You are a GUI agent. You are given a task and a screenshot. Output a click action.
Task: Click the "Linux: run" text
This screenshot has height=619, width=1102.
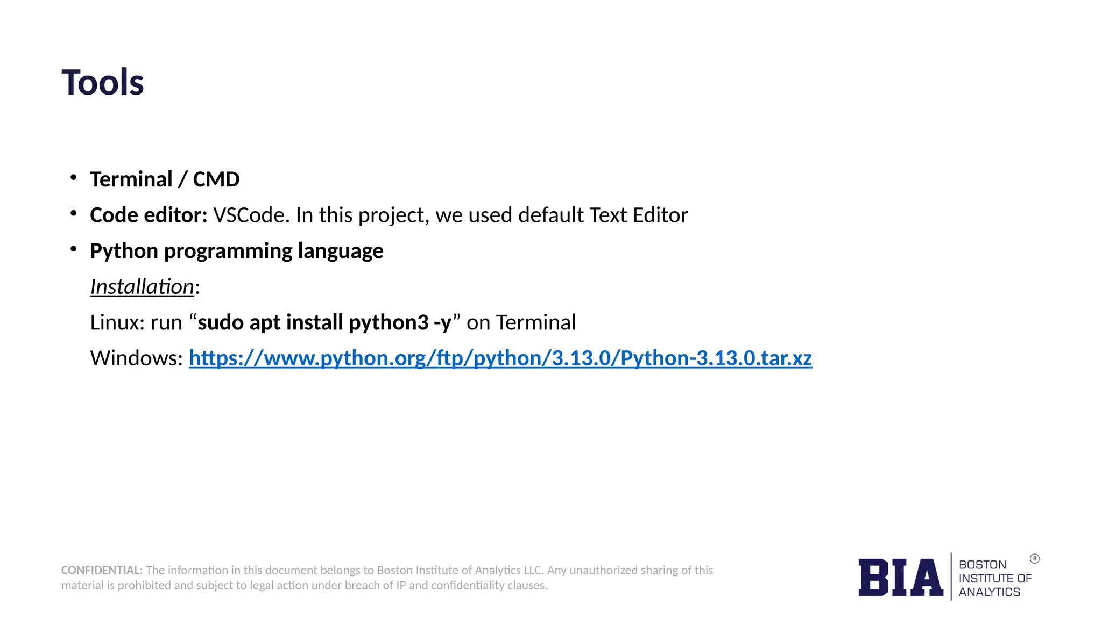[x=136, y=322]
